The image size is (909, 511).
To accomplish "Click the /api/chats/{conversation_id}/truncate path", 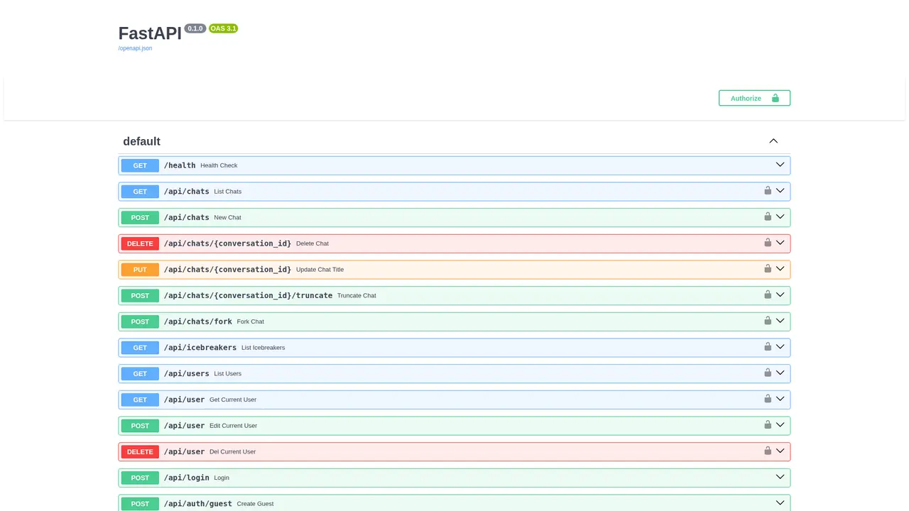I will [248, 295].
